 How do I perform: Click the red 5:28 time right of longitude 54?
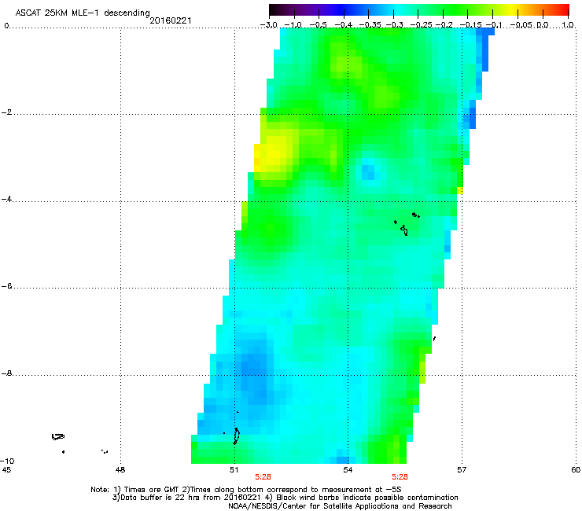click(400, 477)
